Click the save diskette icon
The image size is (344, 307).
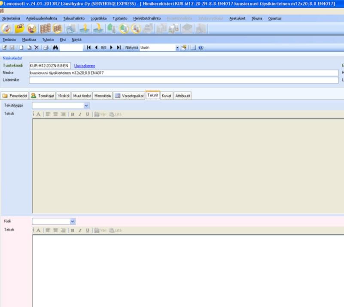click(x=12, y=48)
